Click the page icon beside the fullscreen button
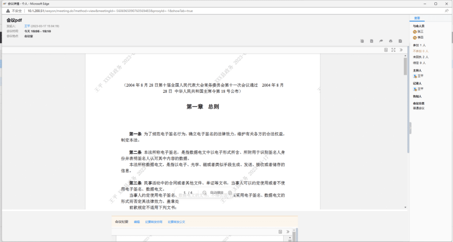The height and width of the screenshot is (242, 453). coord(386,50)
